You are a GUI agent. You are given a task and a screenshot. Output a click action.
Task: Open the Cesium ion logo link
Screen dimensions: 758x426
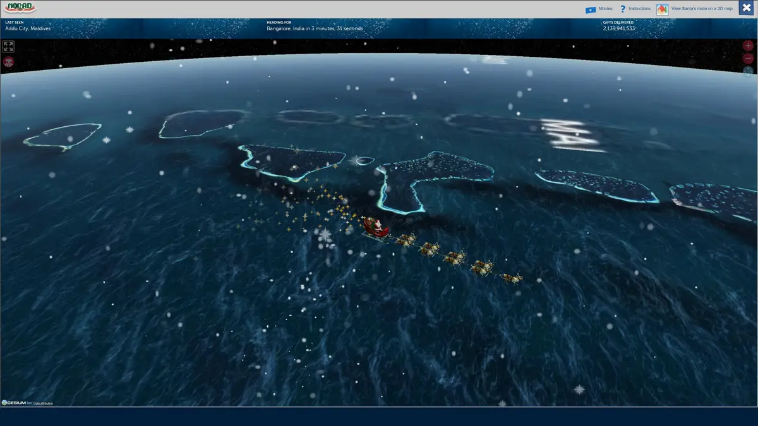click(x=16, y=403)
